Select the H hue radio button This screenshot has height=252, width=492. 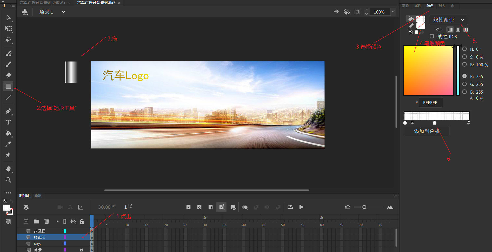(x=465, y=49)
